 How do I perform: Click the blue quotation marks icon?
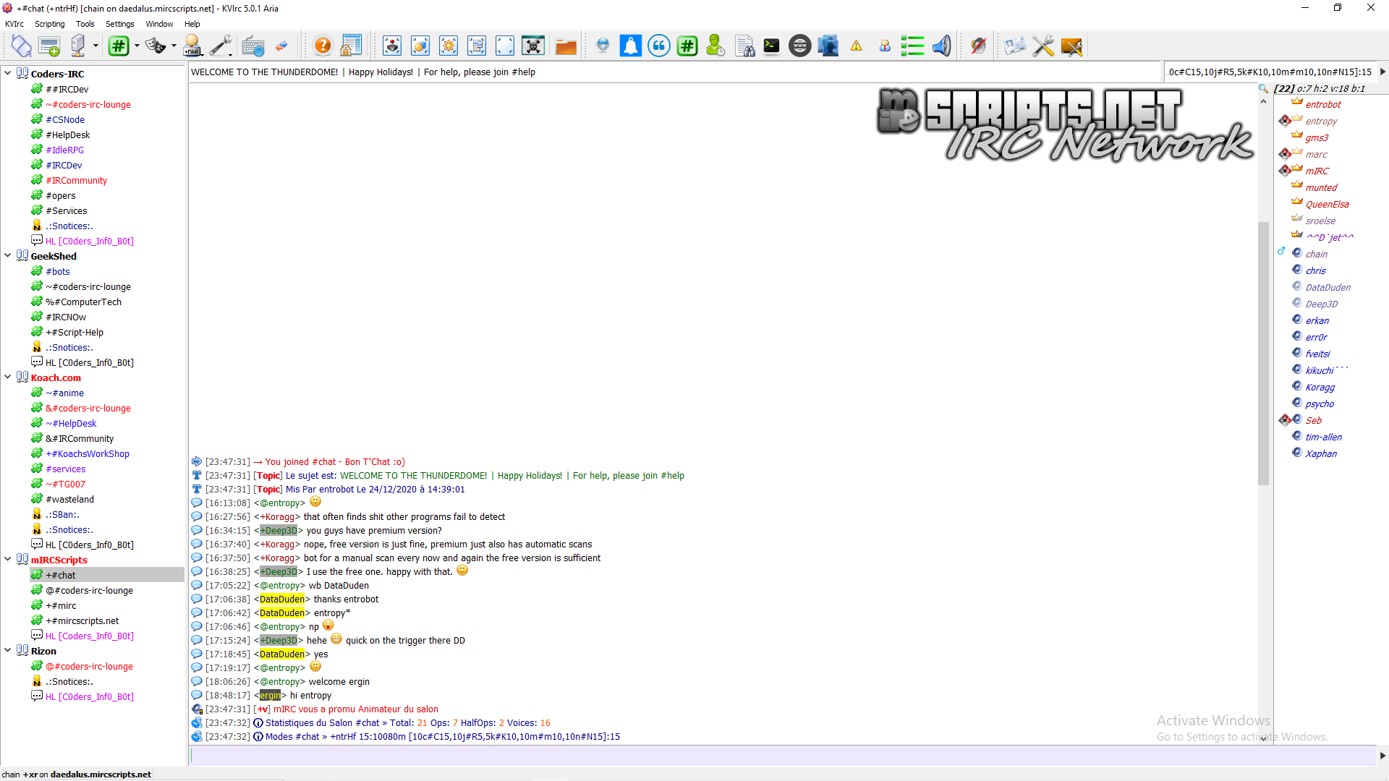[658, 46]
